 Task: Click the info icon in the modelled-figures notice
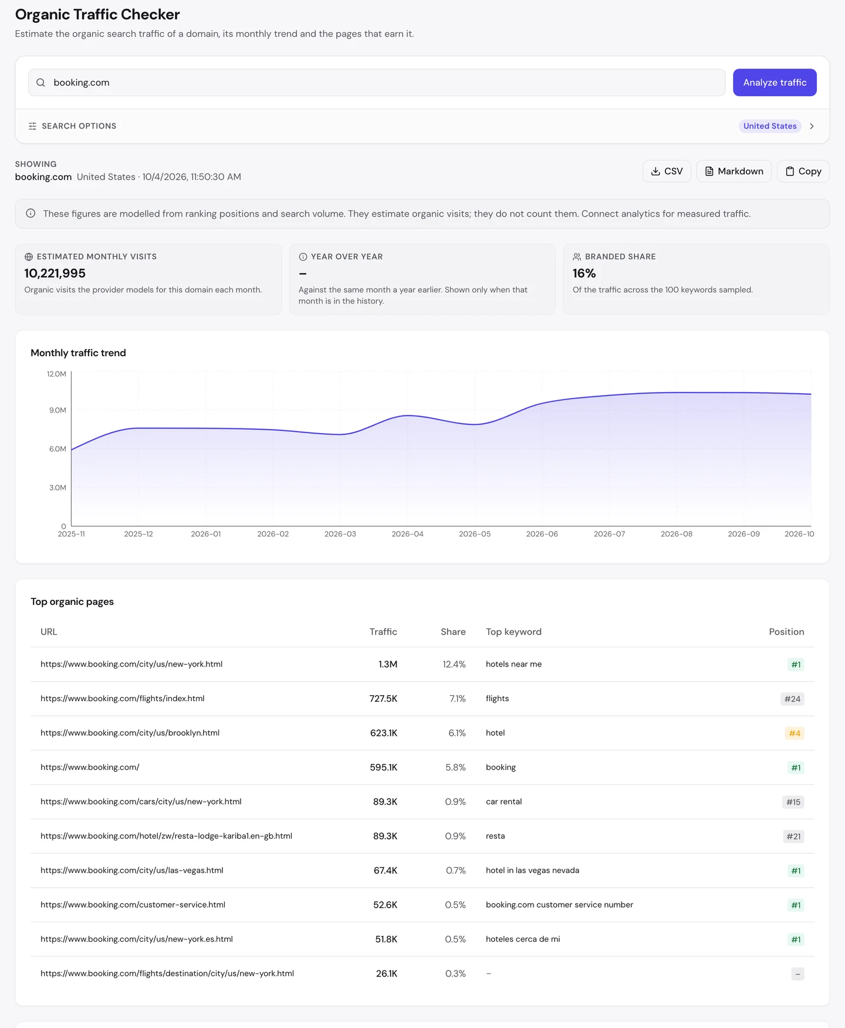click(31, 214)
